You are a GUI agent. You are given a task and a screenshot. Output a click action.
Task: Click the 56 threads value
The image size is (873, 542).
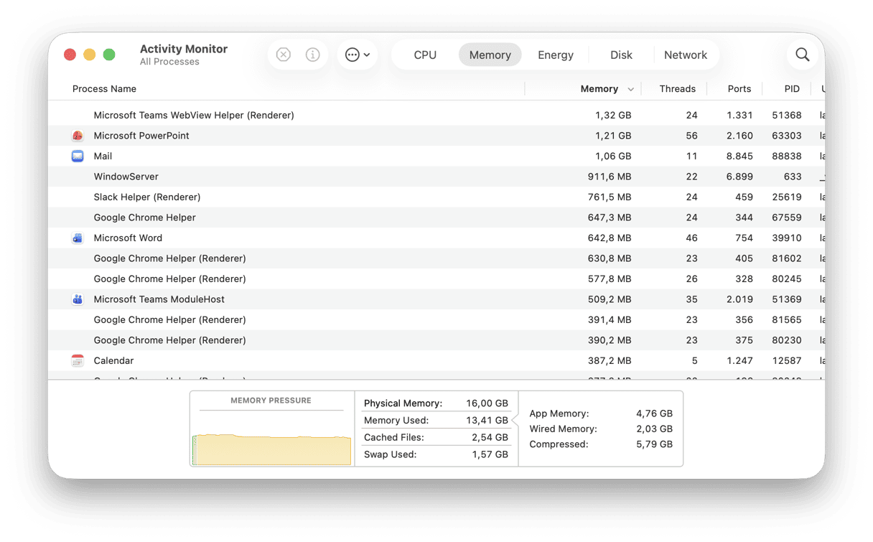(x=691, y=136)
